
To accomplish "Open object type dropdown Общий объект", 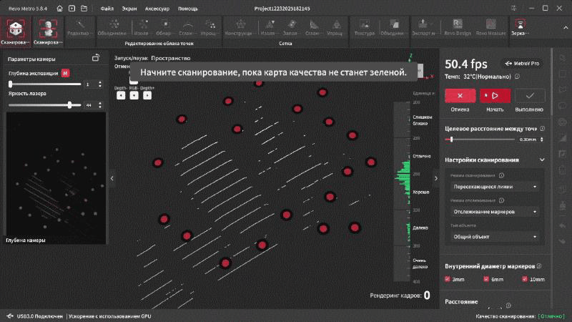I will coord(495,237).
